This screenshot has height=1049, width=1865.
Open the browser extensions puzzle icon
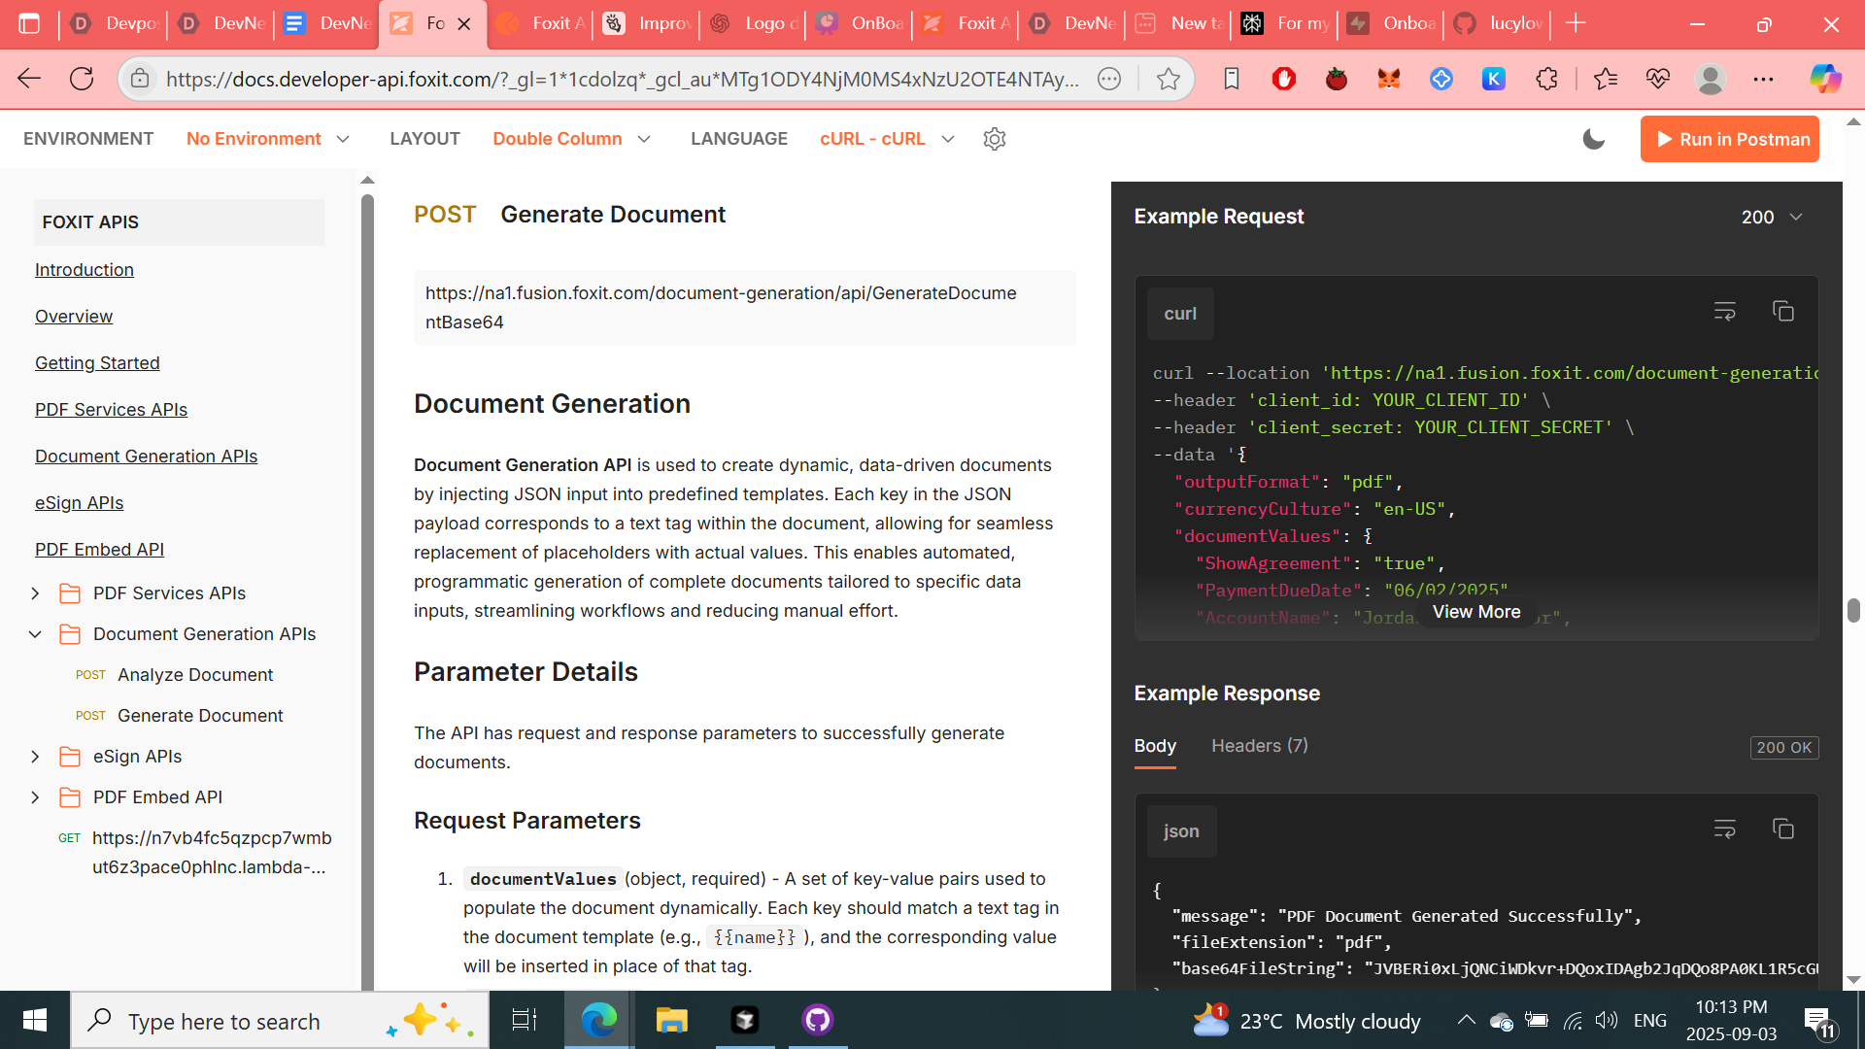[x=1546, y=79]
